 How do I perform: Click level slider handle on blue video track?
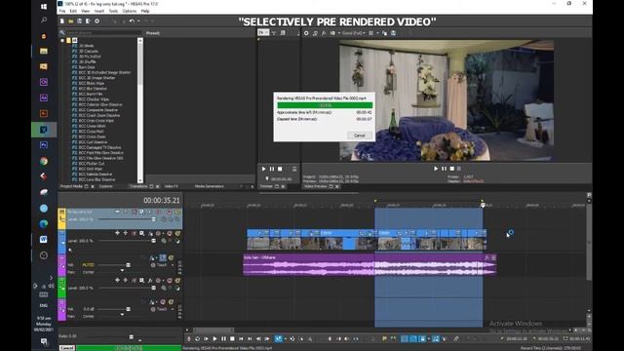(x=154, y=241)
